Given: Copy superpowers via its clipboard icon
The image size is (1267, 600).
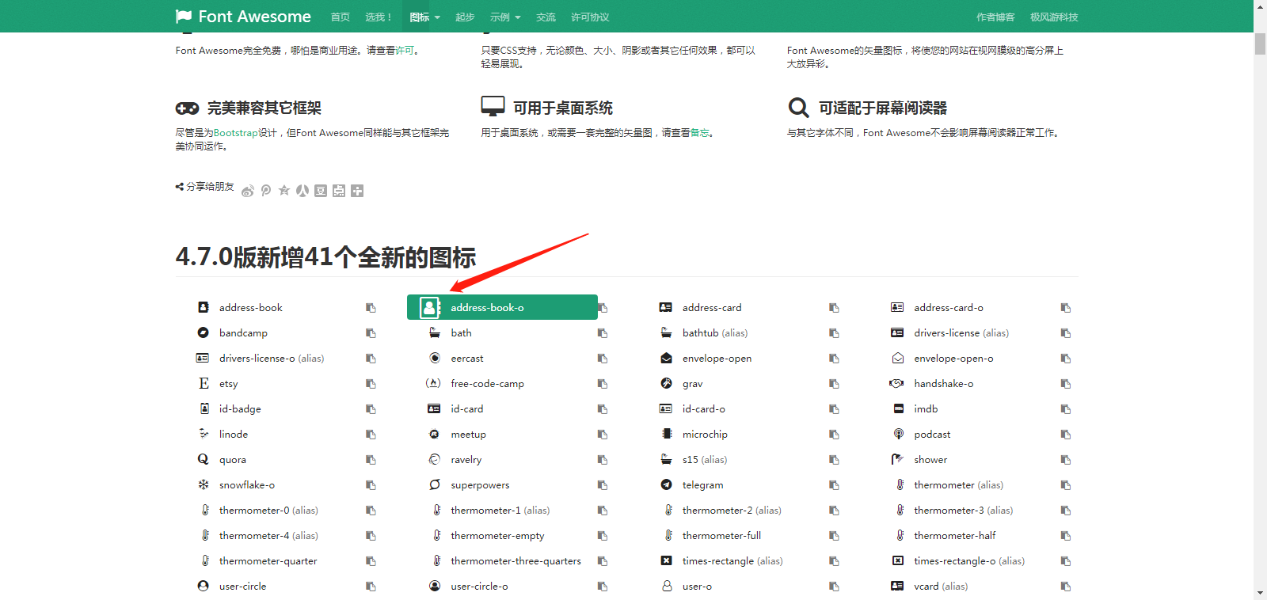Looking at the screenshot, I should point(603,485).
